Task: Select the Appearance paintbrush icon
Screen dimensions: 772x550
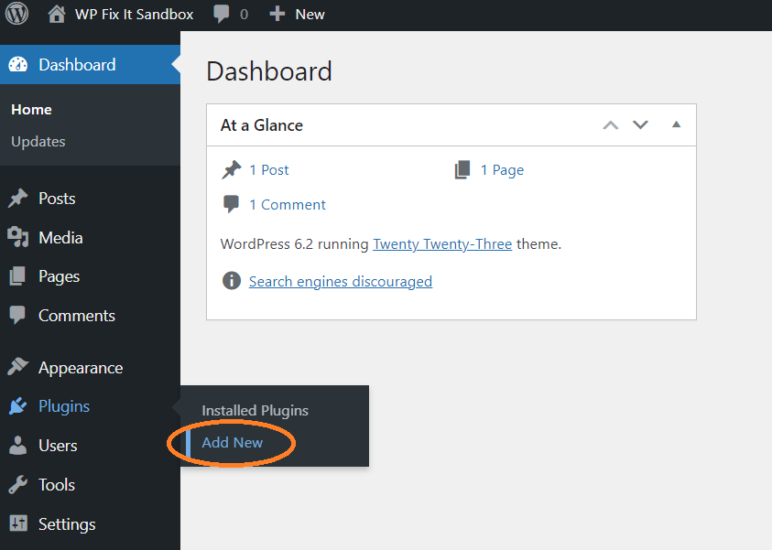Action: [19, 367]
